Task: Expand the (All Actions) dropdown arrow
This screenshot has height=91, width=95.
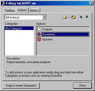Action: pos(44,17)
